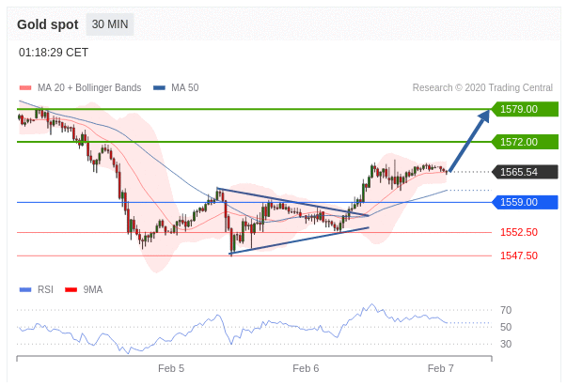Click the Feb 5 date axis label
The height and width of the screenshot is (387, 567).
point(171,368)
